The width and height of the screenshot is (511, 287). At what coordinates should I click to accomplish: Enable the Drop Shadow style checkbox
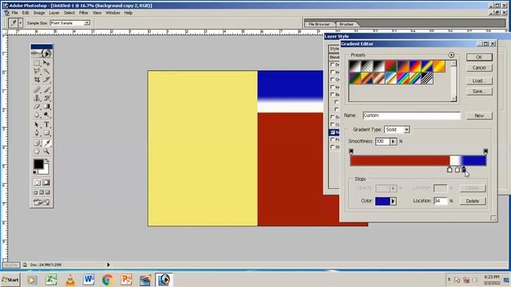point(332,65)
